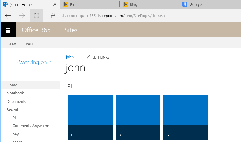This screenshot has height=142, width=241.
Task: Refresh the page with the reload icon
Action: [36, 16]
